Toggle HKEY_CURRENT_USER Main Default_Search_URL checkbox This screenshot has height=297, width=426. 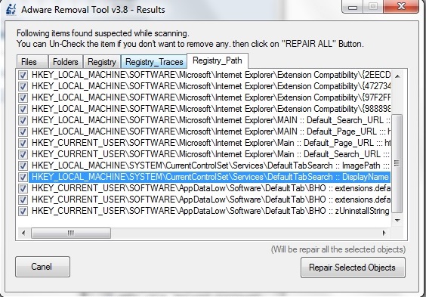click(x=23, y=154)
